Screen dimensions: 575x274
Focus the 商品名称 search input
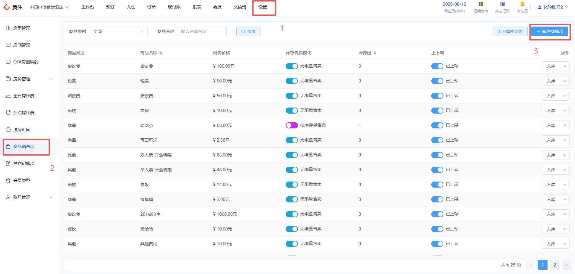[202, 31]
